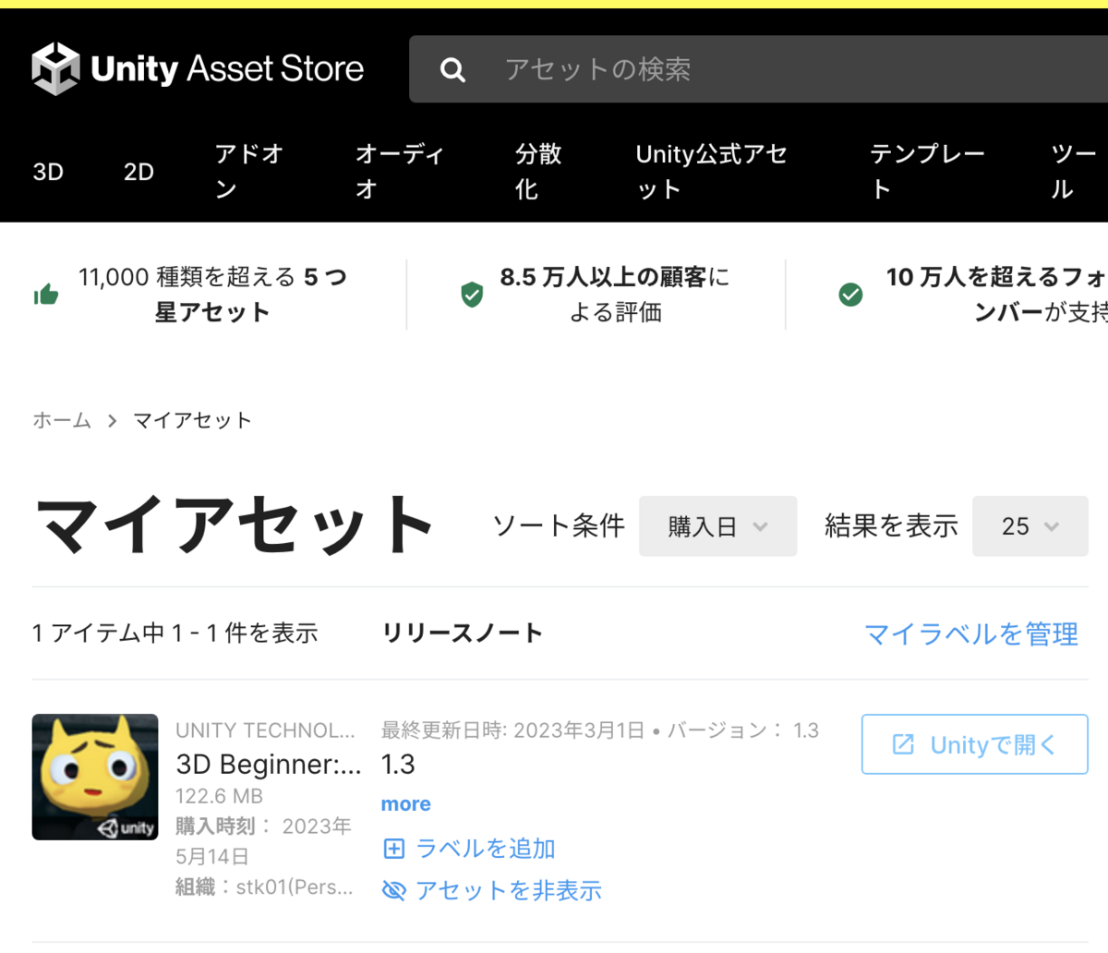
Task: Click the external-link icon in Unityで開く
Action: point(903,744)
